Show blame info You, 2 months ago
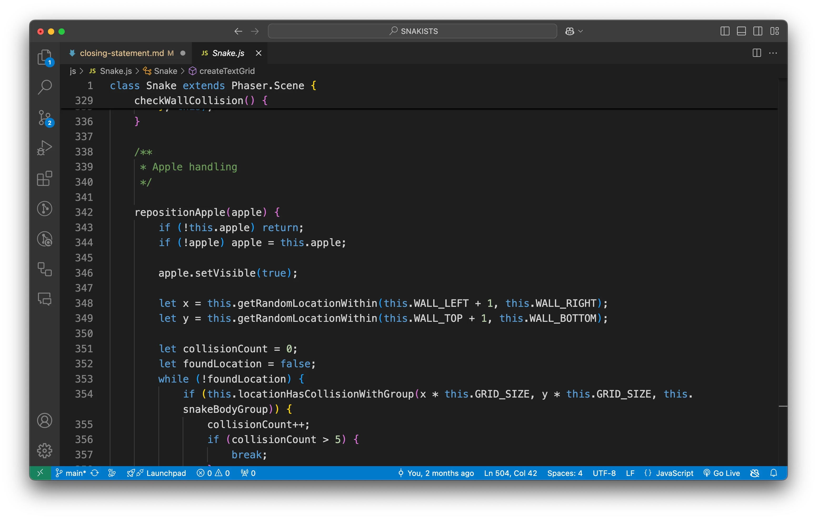Viewport: 817px width, 519px height. [x=436, y=473]
